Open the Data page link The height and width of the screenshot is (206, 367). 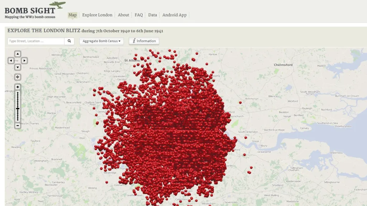pyautogui.click(x=153, y=15)
